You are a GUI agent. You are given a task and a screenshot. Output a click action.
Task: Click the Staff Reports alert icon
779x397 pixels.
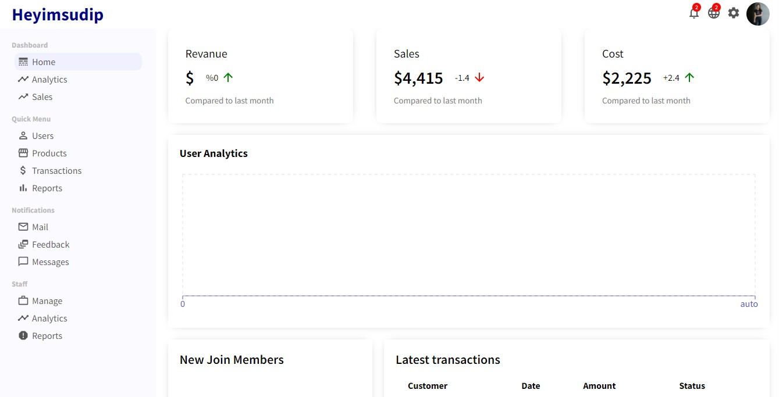point(23,335)
